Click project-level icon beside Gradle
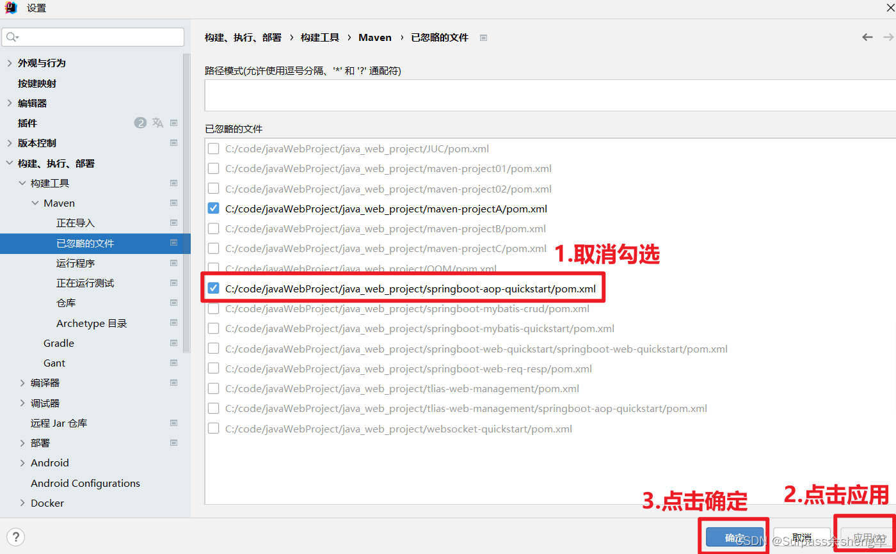 tap(173, 343)
